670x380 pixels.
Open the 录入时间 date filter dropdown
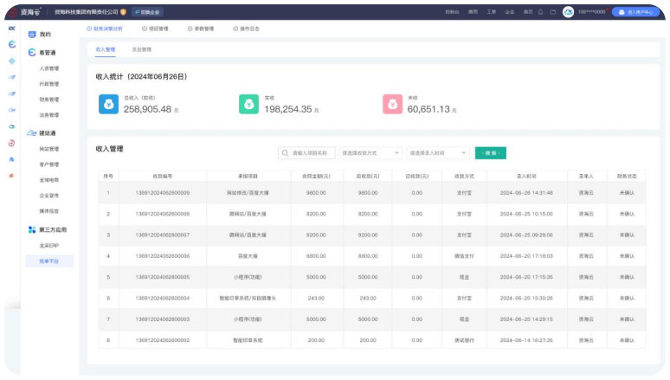[437, 153]
